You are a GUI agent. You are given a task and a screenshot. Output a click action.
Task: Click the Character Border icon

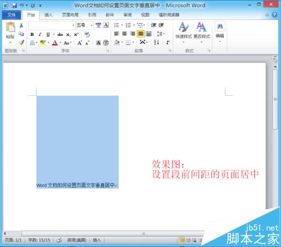[x=106, y=25]
